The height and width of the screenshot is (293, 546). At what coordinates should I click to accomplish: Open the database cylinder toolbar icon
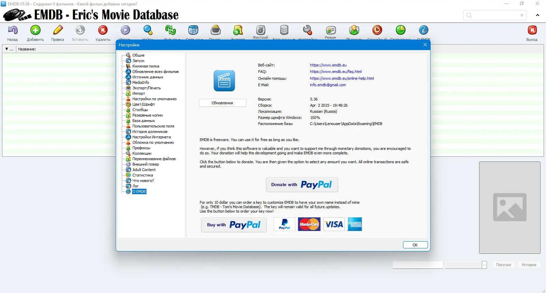point(284,30)
